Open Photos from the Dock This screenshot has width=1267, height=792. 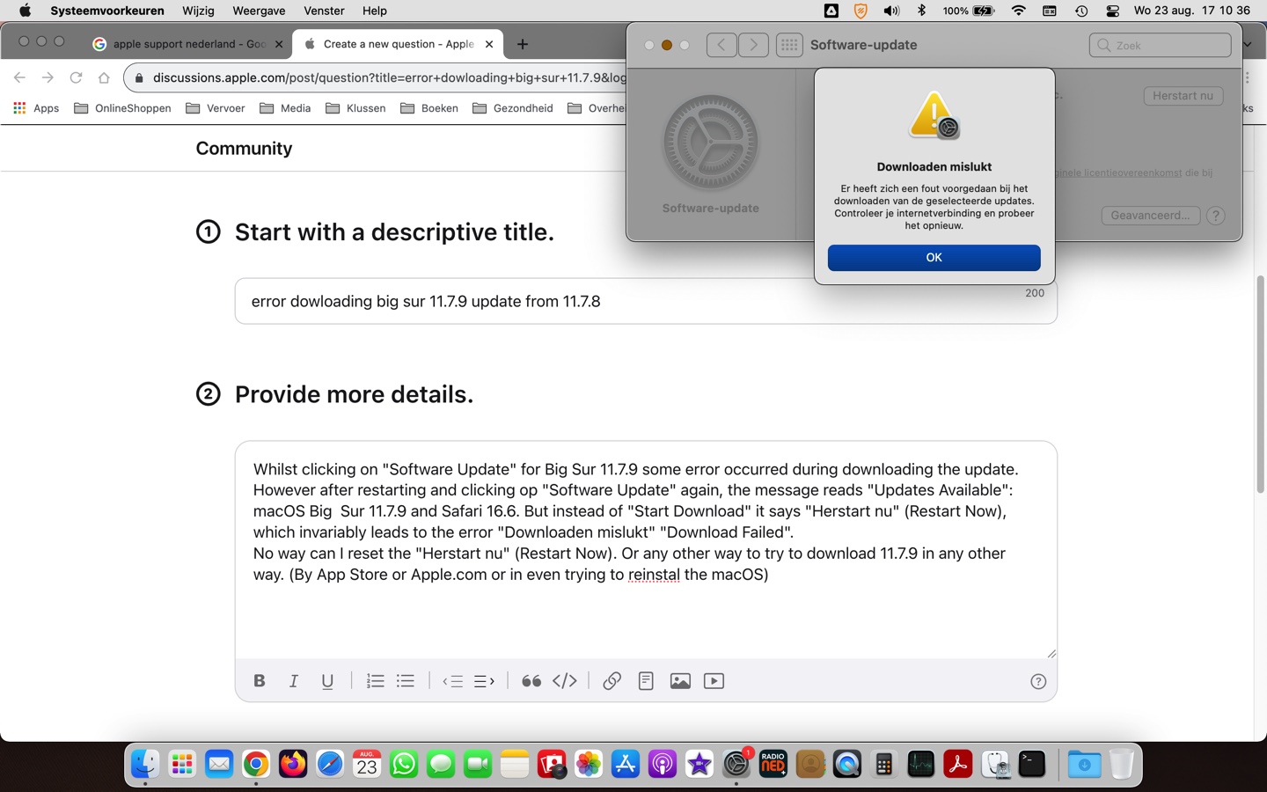tap(589, 764)
